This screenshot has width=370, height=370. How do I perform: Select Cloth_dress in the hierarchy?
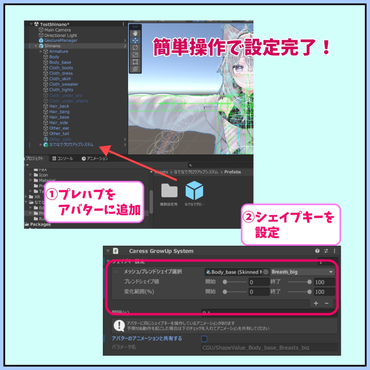click(61, 73)
